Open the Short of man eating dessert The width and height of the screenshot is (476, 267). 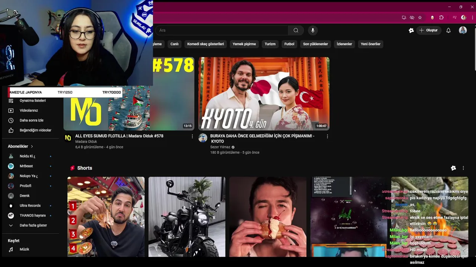(268, 217)
